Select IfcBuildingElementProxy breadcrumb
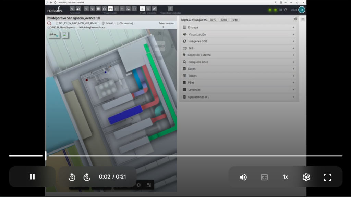351x197 pixels. click(x=92, y=27)
